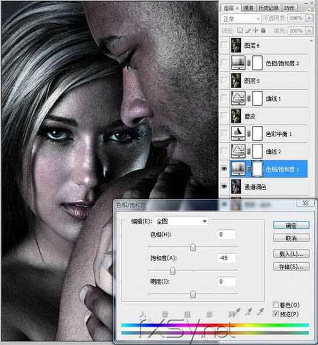Click the OK (确定) button

tap(290, 225)
